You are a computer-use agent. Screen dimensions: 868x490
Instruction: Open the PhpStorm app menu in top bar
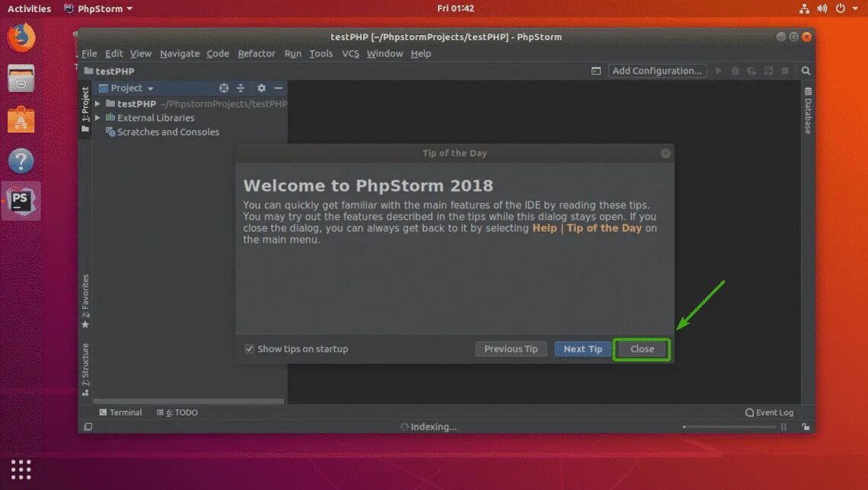pyautogui.click(x=98, y=8)
